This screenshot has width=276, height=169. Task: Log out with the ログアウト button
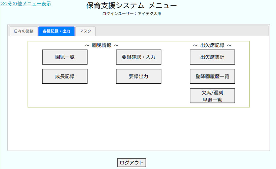point(132,163)
